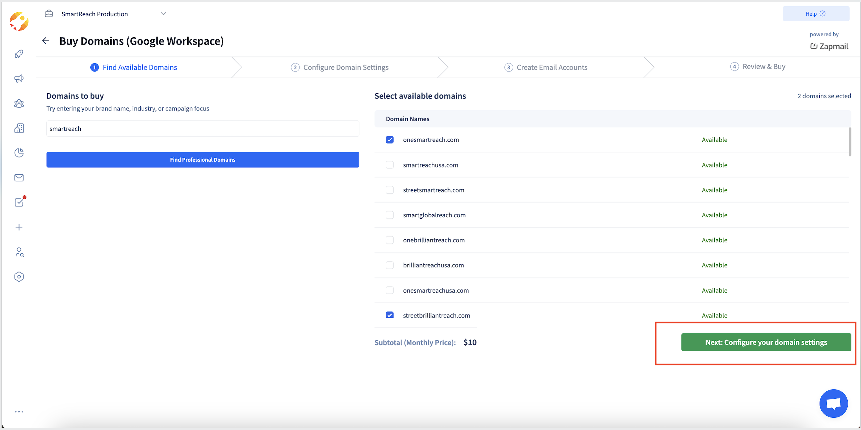Viewport: 861px width, 430px height.
Task: Open the chat bubble widget
Action: click(x=833, y=403)
